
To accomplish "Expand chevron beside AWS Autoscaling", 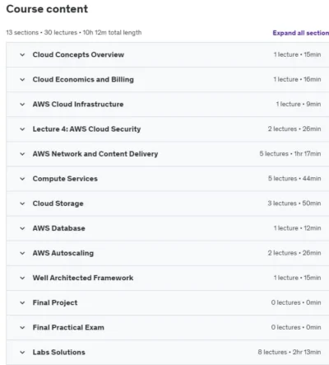I will point(22,253).
